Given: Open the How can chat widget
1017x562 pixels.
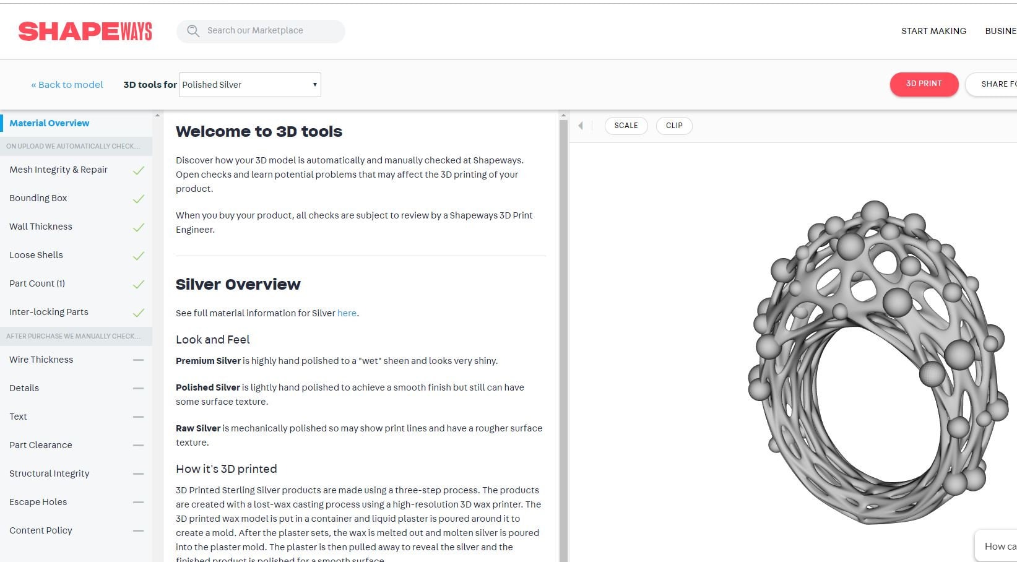Looking at the screenshot, I should point(997,546).
